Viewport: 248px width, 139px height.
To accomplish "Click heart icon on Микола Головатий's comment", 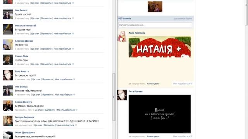I will [x=73, y=34].
